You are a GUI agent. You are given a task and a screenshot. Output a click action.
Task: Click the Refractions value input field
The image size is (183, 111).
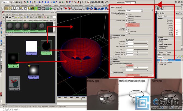coord(130,44)
